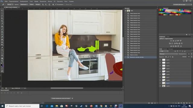
Task: Click the background color swatch in toolbox
Action: click(3, 66)
